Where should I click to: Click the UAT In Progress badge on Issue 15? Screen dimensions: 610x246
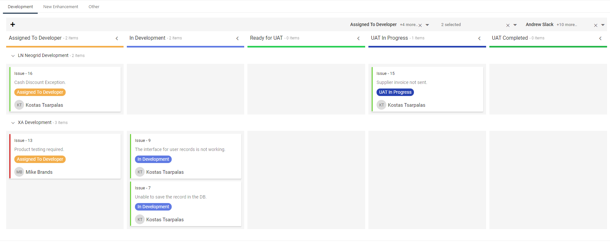[395, 92]
